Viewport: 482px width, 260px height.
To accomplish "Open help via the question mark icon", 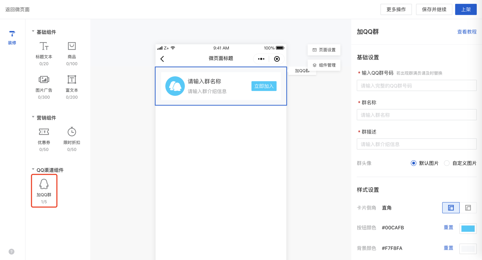I will point(12,251).
